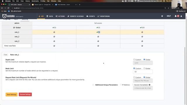Focus the Enter new Role field

[17, 46]
